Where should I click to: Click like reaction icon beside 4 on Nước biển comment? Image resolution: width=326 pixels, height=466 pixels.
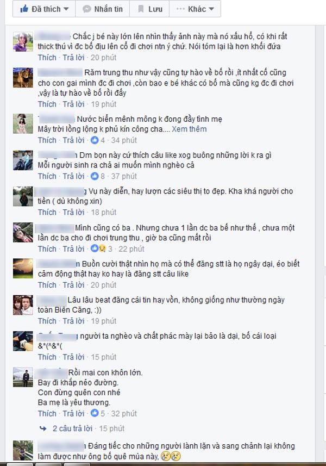(x=95, y=140)
